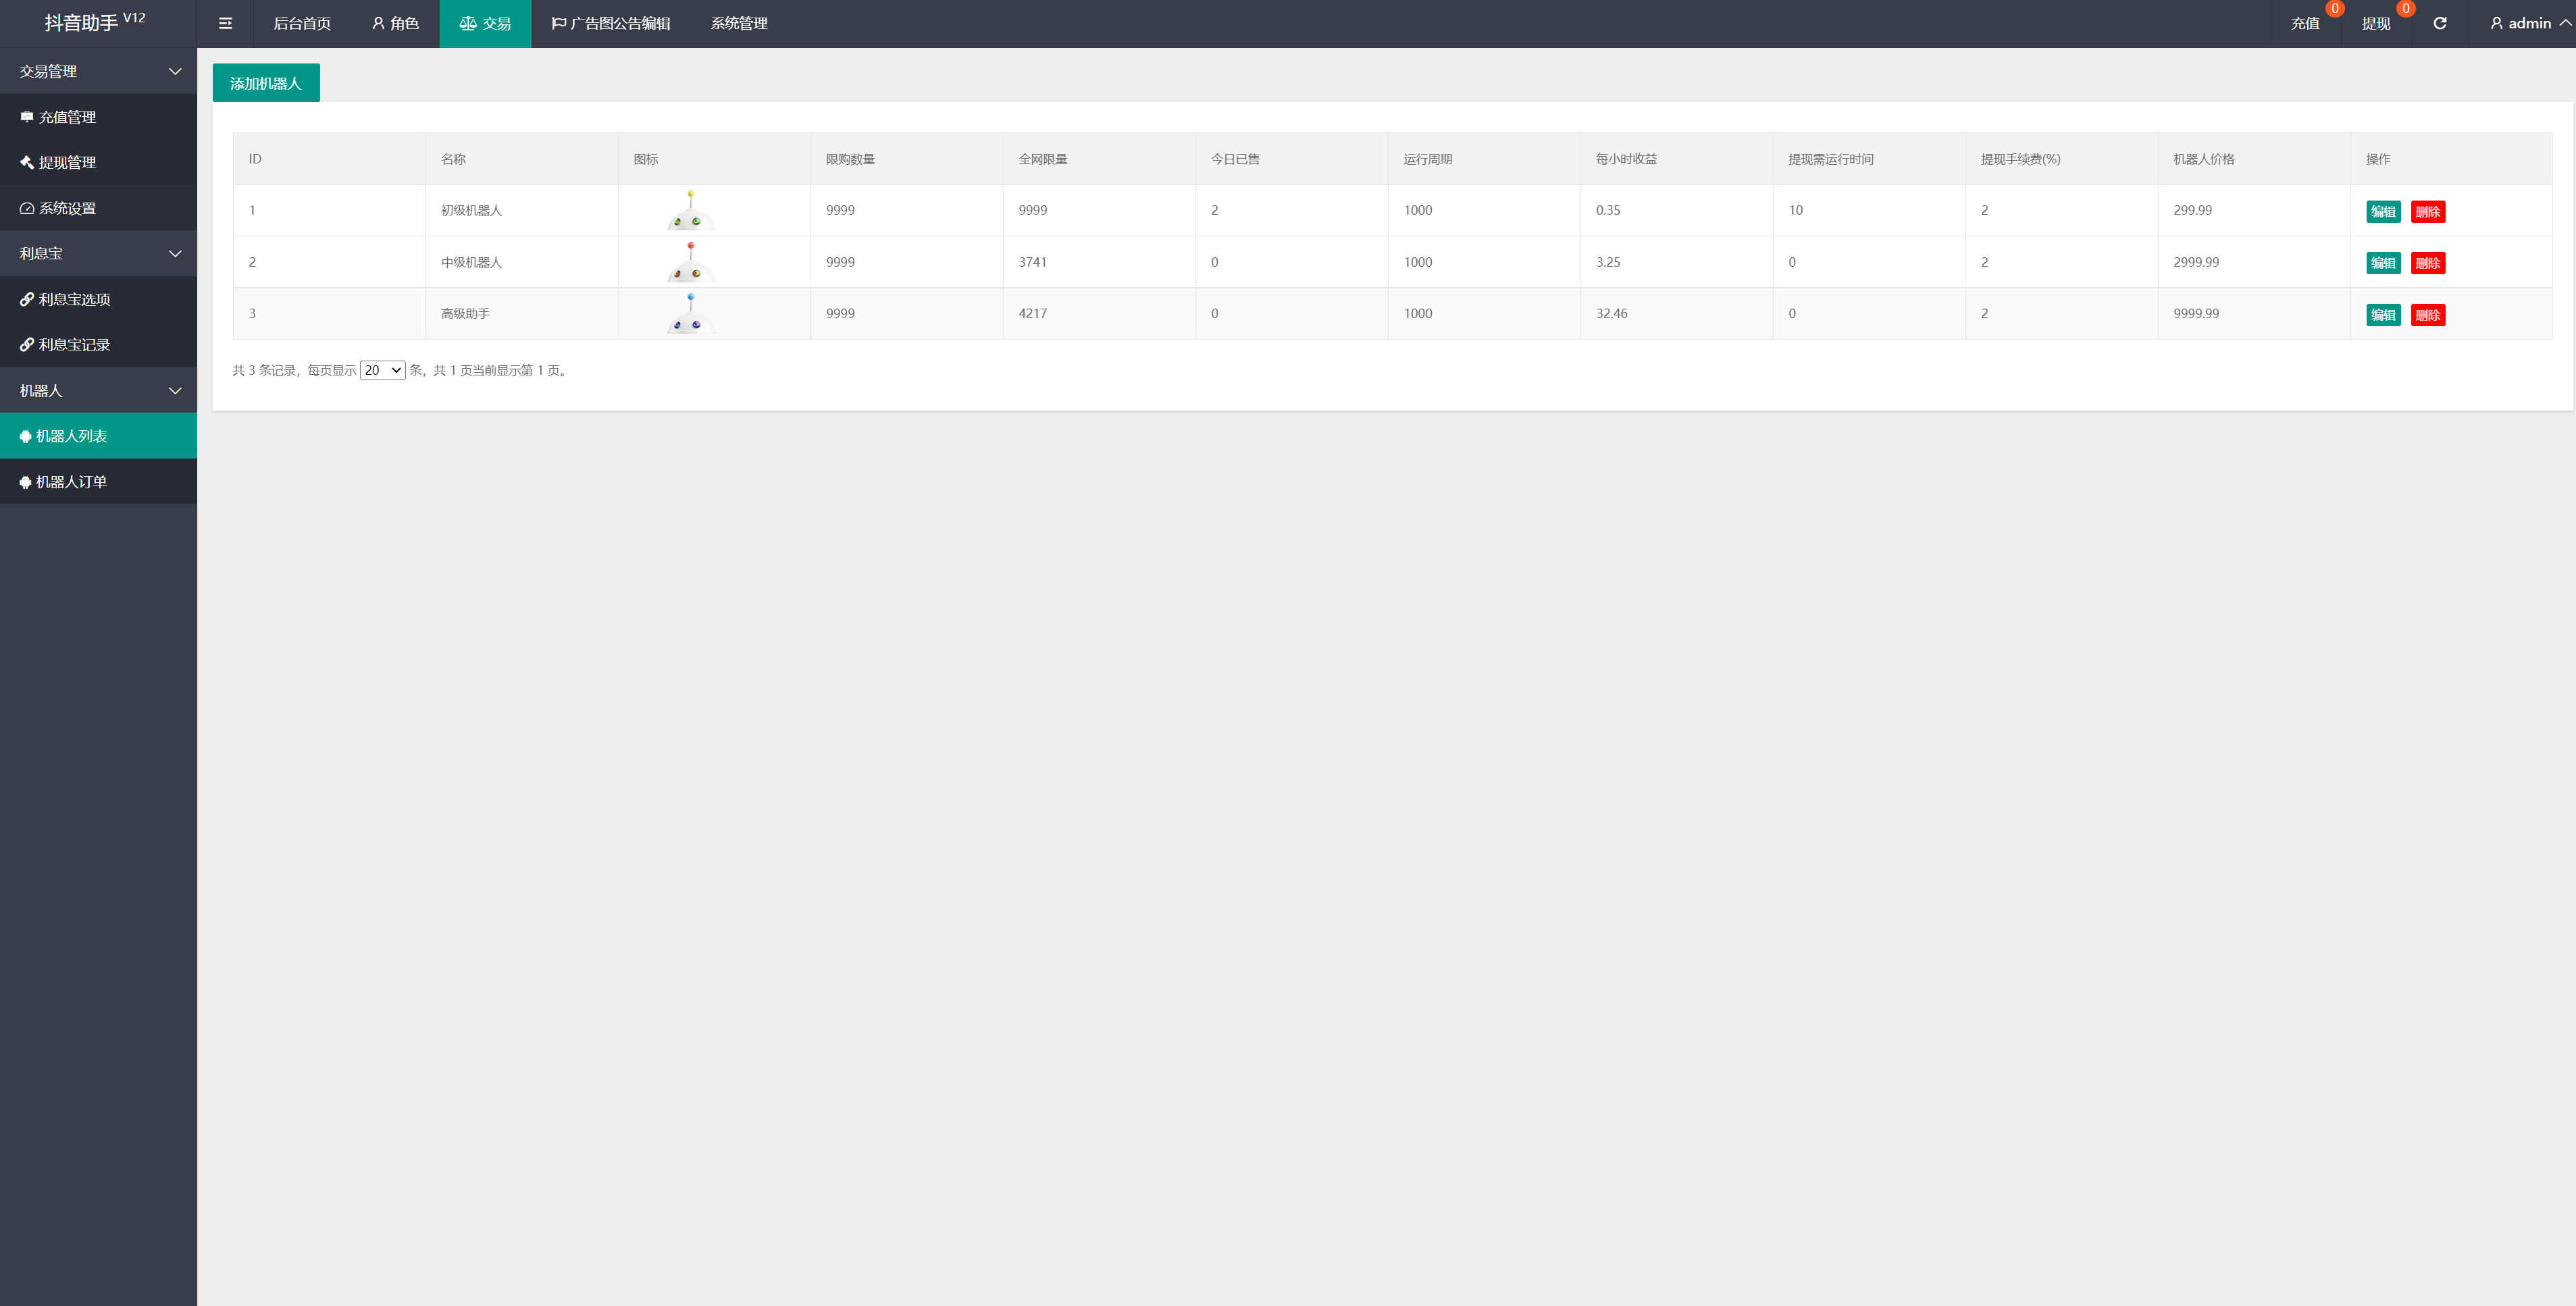The image size is (2576, 1306).
Task: Open 利息宝选项 in the sidebar
Action: (74, 299)
